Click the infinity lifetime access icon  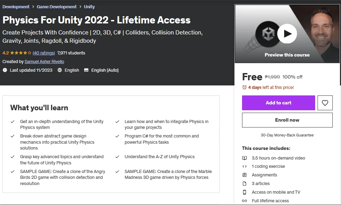(x=244, y=201)
